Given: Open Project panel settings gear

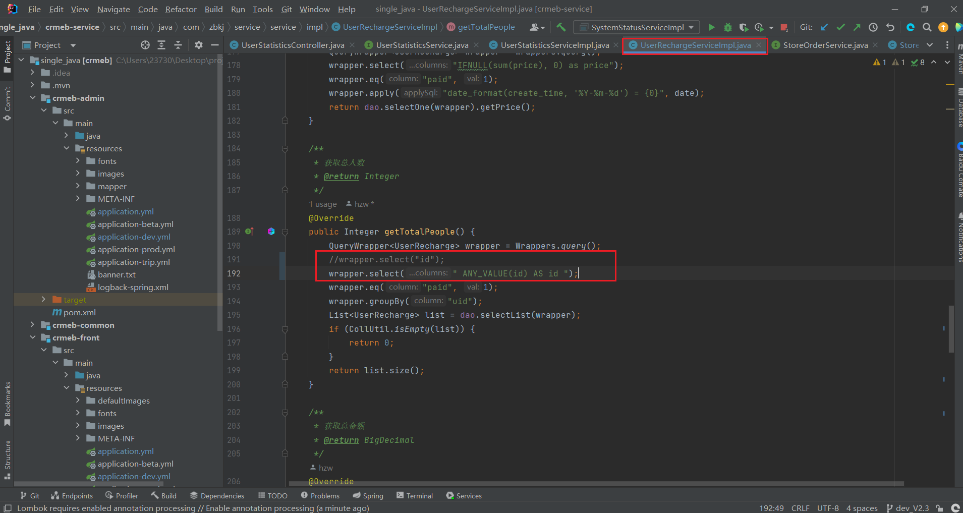Looking at the screenshot, I should tap(199, 45).
